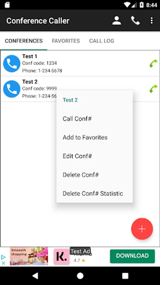
Task: Add new conference with red plus button
Action: point(142,229)
